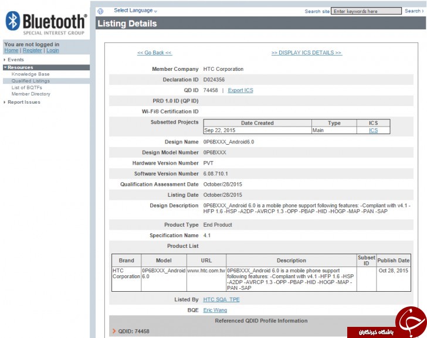The image size is (427, 338).
Task: Click the DISPLAY ICS DETAILS link
Action: click(x=307, y=53)
